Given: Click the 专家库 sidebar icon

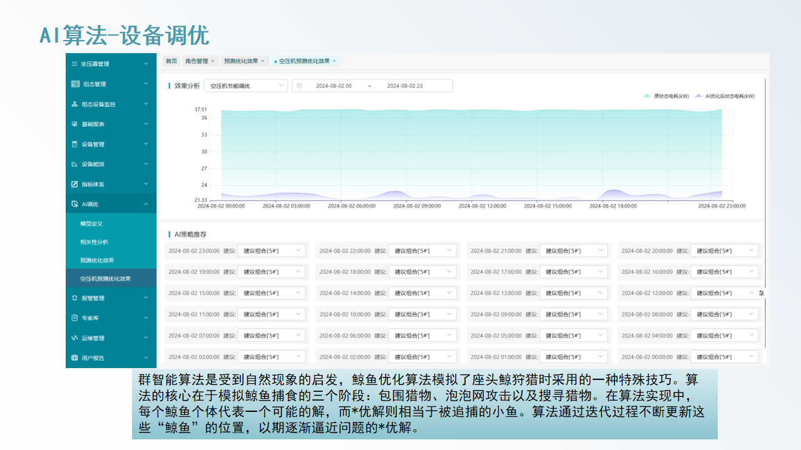Looking at the screenshot, I should click(x=74, y=317).
